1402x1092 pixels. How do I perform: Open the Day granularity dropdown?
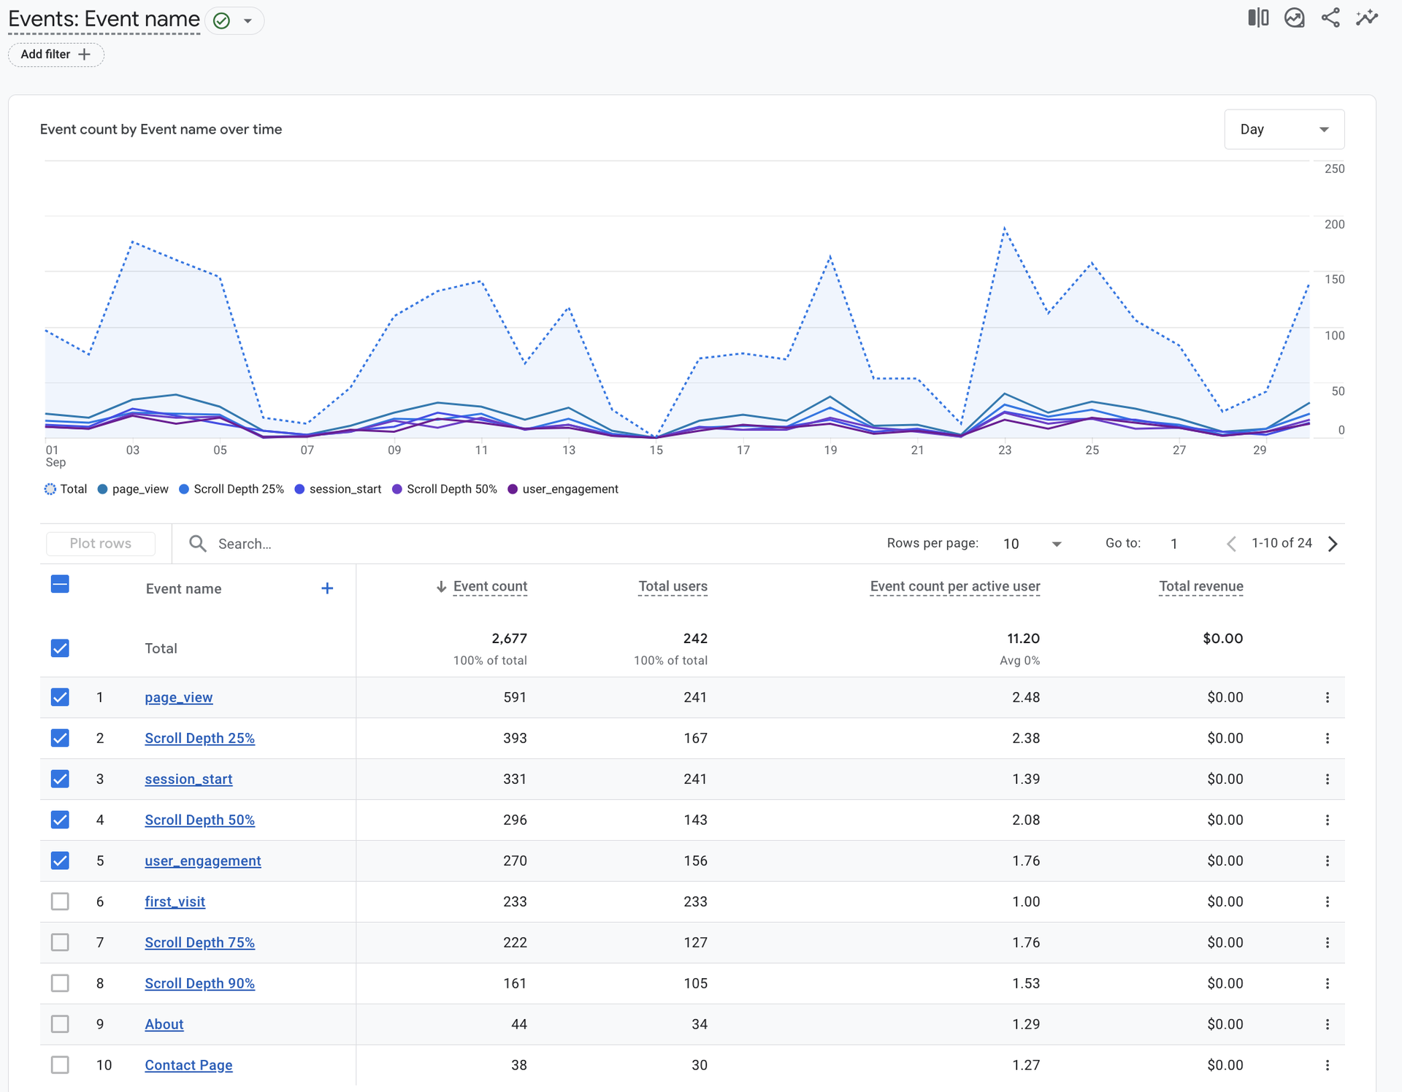(1284, 129)
